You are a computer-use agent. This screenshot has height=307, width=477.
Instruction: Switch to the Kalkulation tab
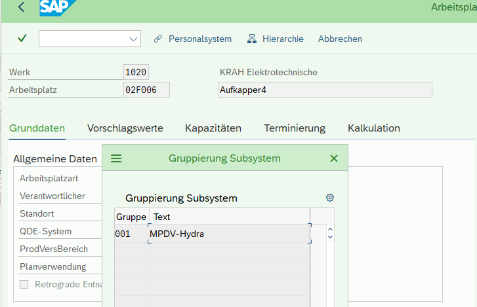click(x=373, y=128)
